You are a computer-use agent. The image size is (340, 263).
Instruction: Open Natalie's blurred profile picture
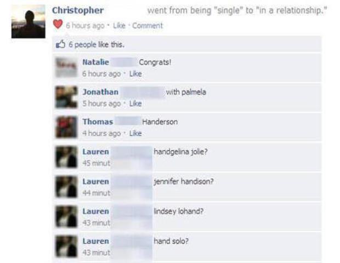coord(66,67)
